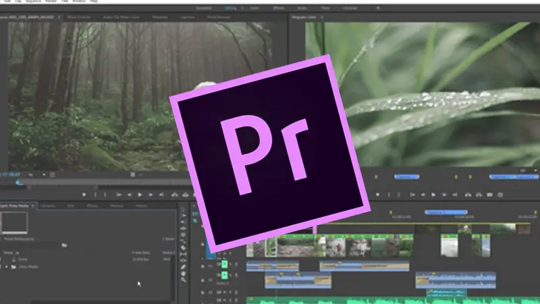Viewport: 540px width, 304px height.
Task: Set Mark In in the Program monitor
Action: [389, 195]
